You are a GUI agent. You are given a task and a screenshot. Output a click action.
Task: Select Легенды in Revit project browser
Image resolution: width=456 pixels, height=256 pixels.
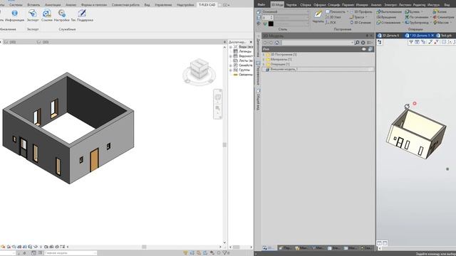[245, 51]
